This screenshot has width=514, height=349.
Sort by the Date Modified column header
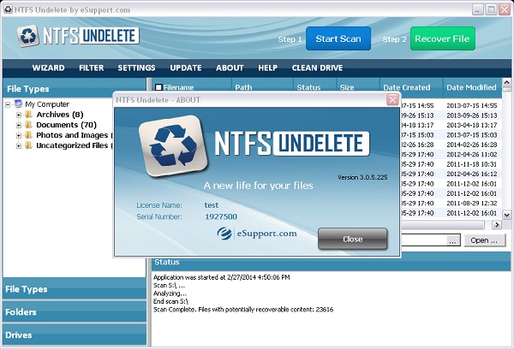pos(471,87)
